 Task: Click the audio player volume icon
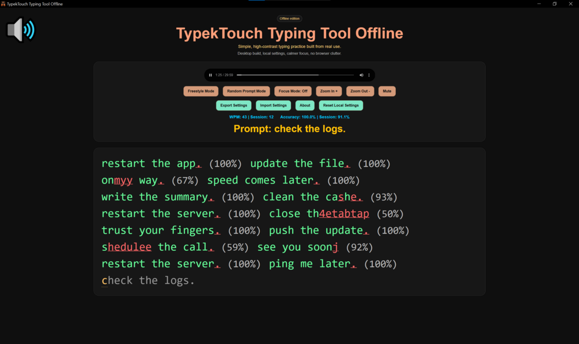pos(361,75)
